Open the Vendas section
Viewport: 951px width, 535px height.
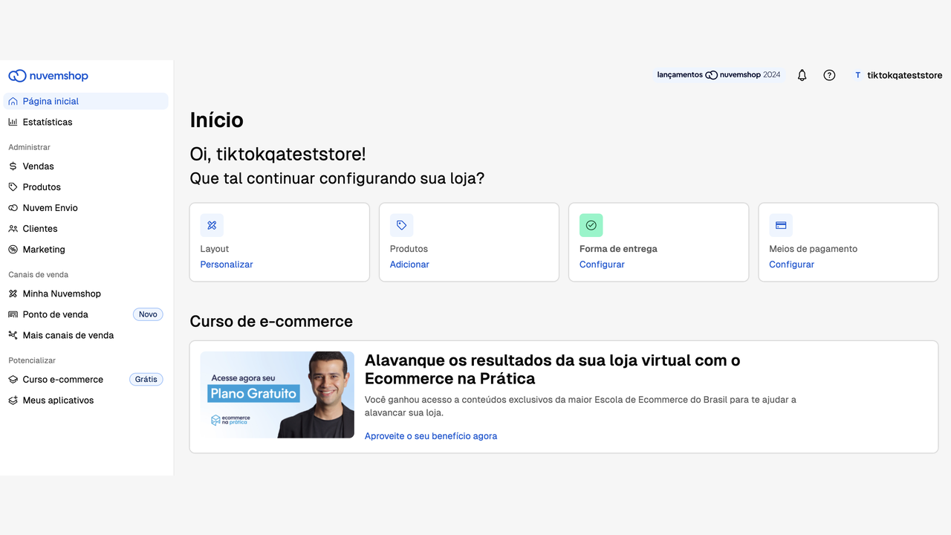pos(38,166)
